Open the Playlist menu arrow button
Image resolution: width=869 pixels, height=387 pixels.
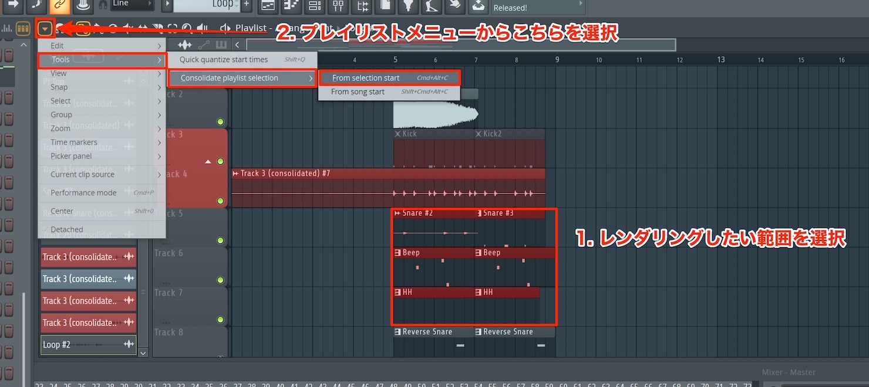click(45, 28)
